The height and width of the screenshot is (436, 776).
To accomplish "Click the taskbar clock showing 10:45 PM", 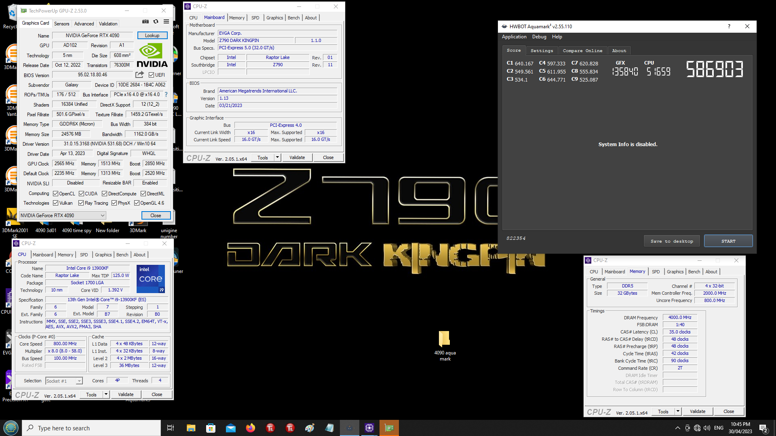I will coord(740,428).
